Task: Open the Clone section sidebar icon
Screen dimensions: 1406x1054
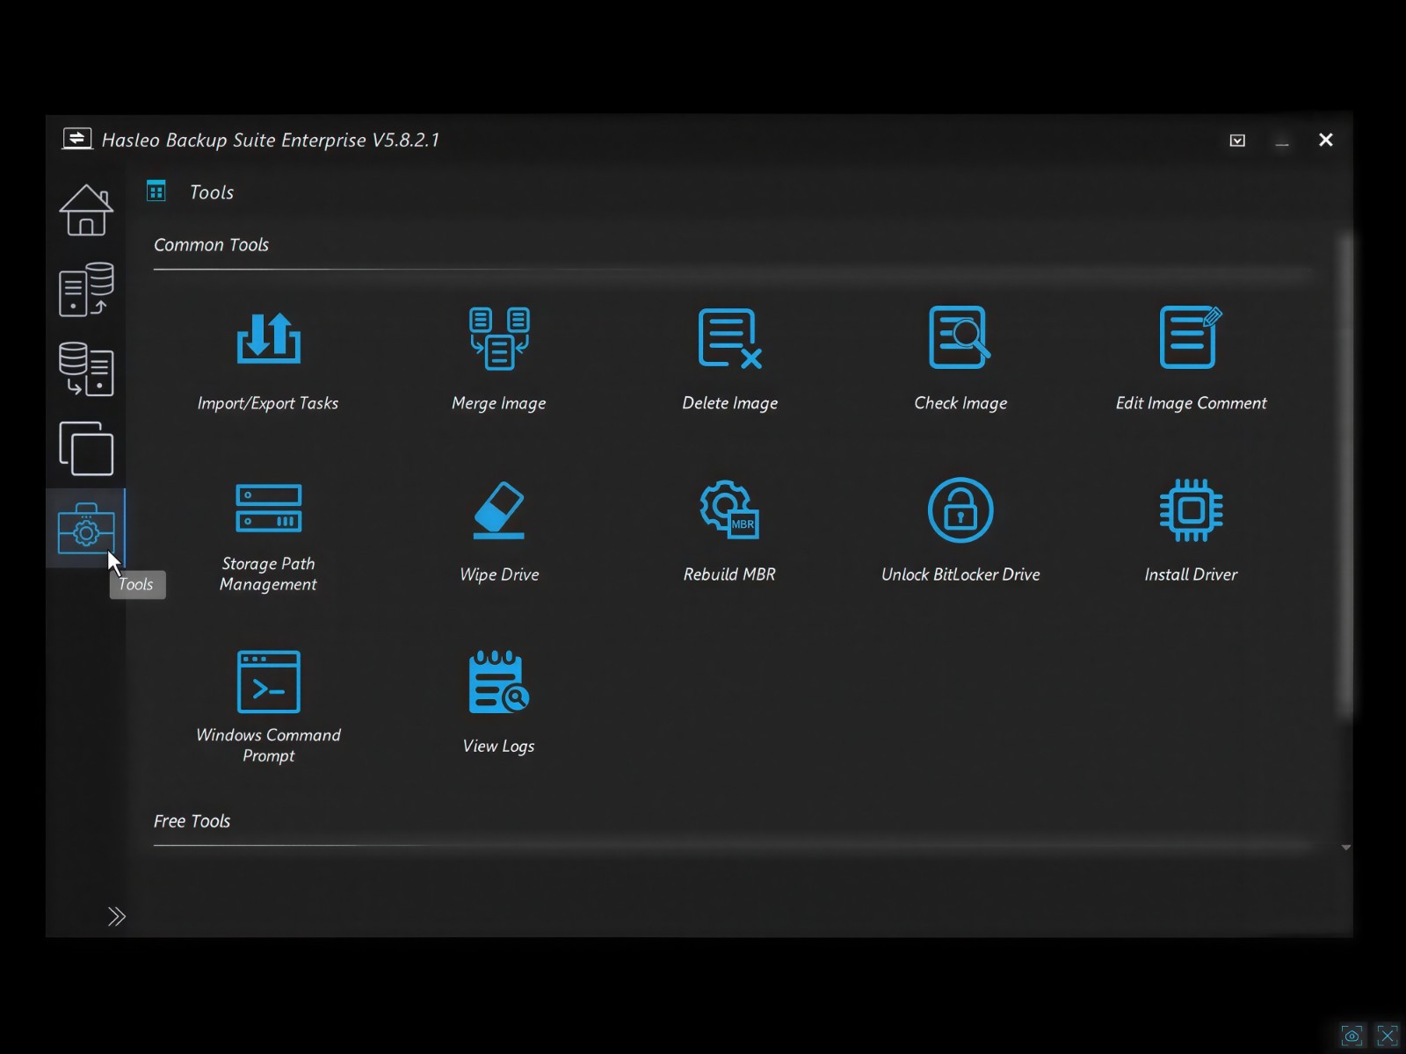Action: click(86, 448)
